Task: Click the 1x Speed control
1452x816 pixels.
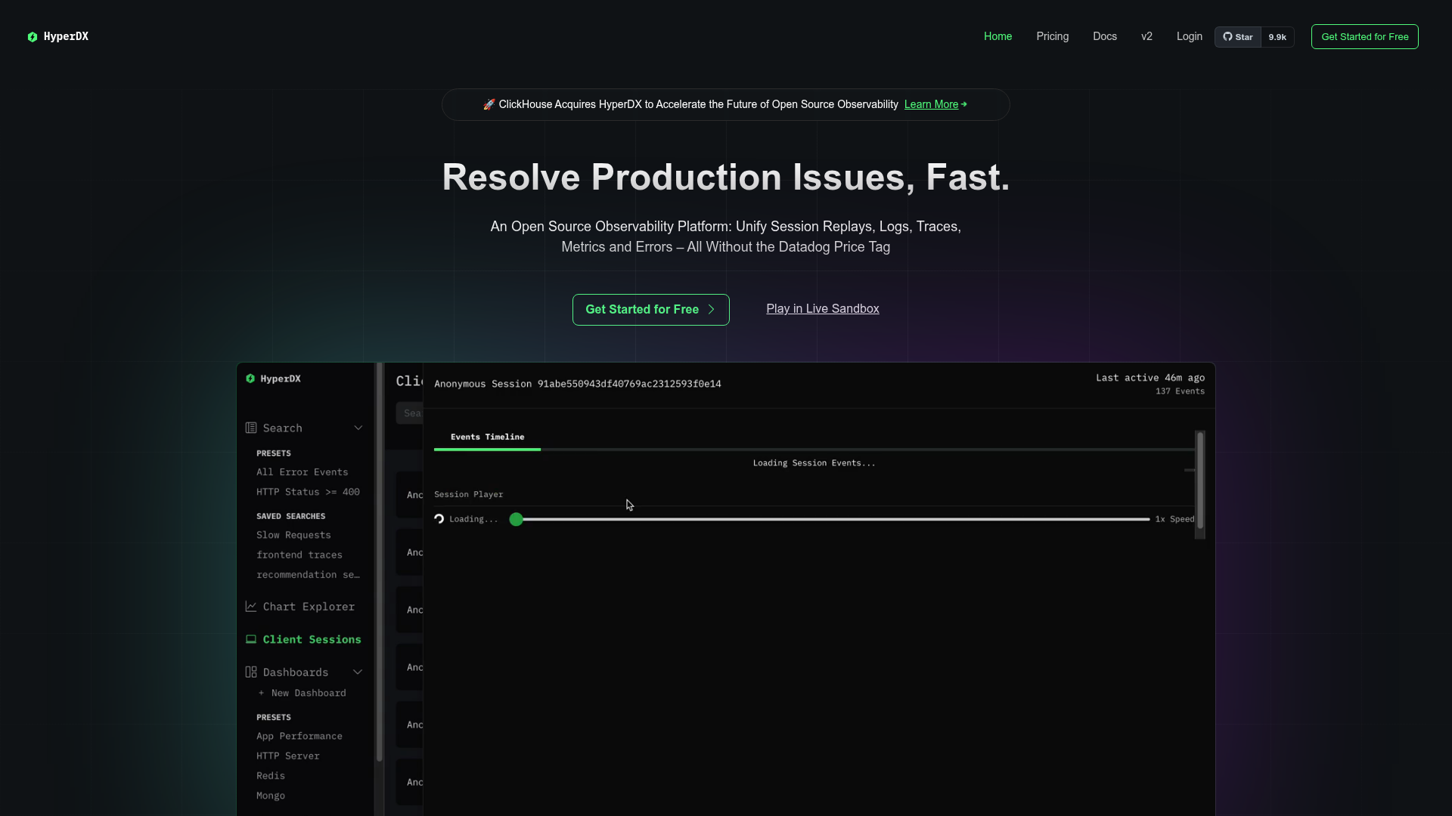Action: pos(1174,519)
